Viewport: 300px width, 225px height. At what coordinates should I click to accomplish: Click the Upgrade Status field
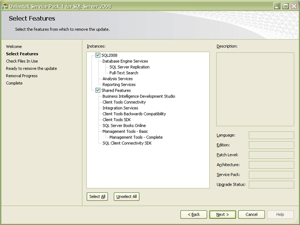[271, 185]
